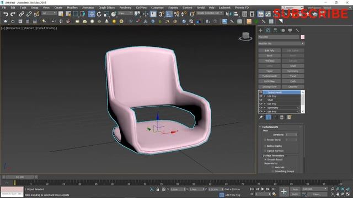Click the Redo arrow in the toolbar
The image size is (353, 198).
[13, 14]
